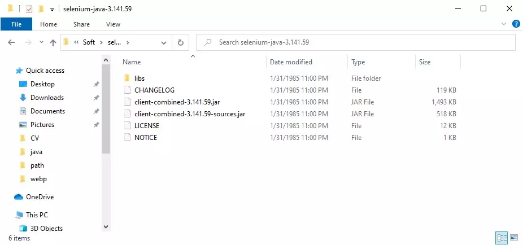
Task: Click the CHANGELOG file name
Action: [154, 90]
